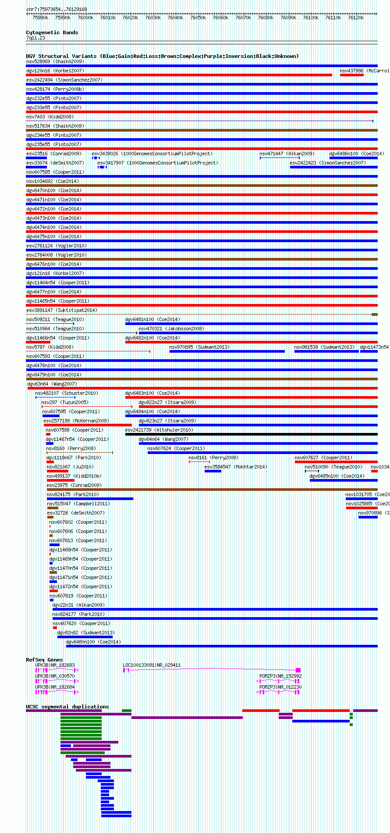Click nsv981538 (Sudmant2013) label
390x833 pixels.
pyautogui.click(x=324, y=347)
